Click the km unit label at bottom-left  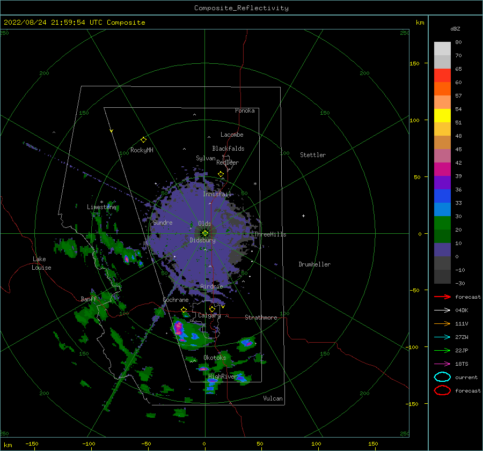tap(8, 445)
